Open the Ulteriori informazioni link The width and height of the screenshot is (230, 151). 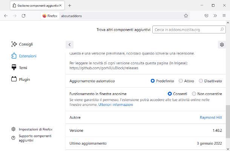click(116, 105)
